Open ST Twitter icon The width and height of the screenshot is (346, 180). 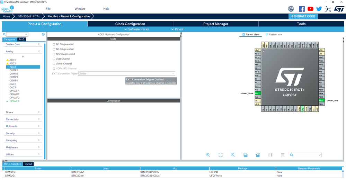click(x=319, y=9)
